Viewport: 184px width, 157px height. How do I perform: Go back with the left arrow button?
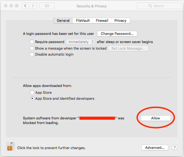(x=25, y=6)
